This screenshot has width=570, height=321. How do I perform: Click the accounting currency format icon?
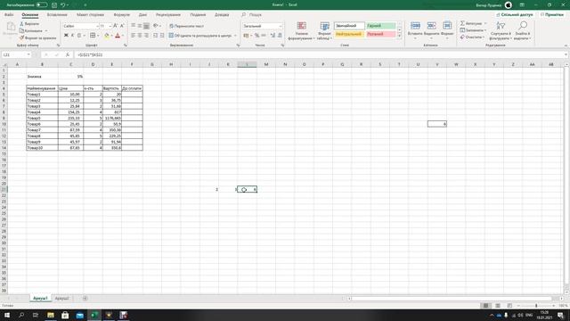point(246,36)
